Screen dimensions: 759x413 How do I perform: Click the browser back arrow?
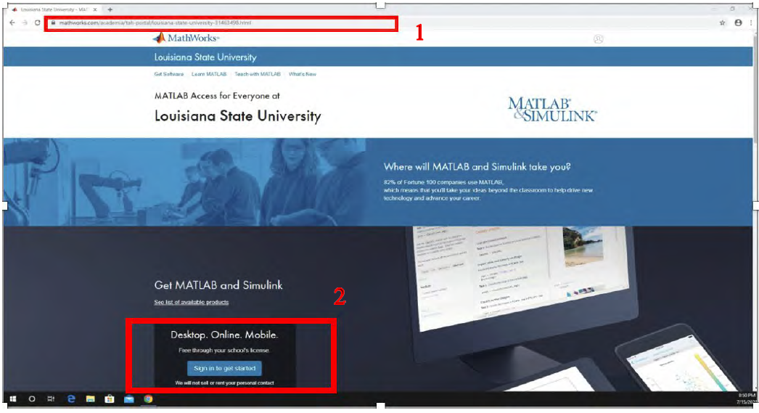(12, 23)
